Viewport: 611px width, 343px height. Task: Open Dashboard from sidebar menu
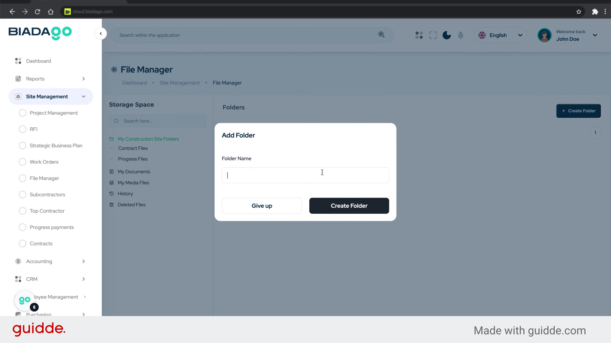pos(38,61)
